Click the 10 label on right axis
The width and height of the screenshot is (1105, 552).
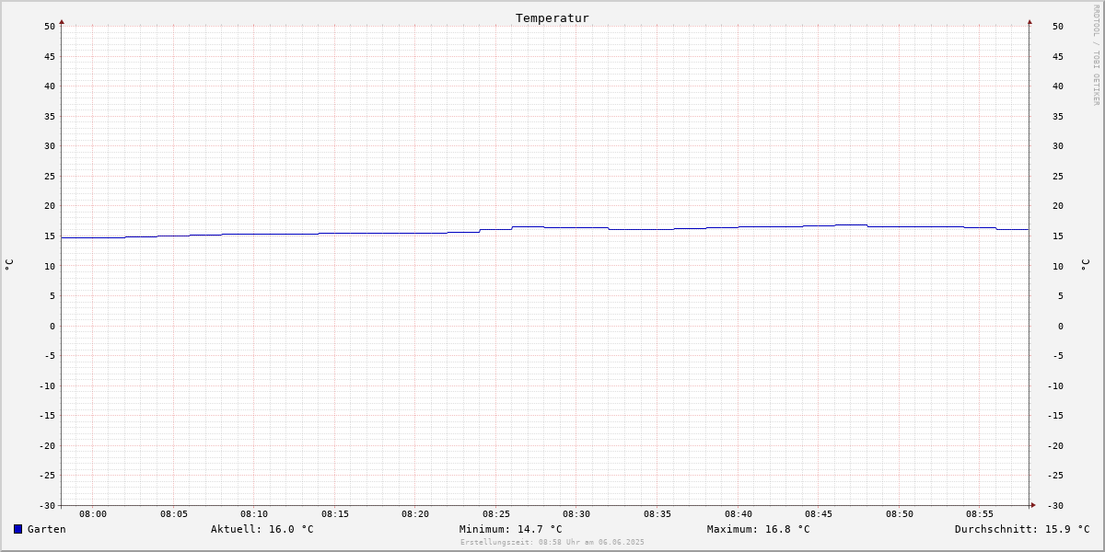click(x=1058, y=266)
